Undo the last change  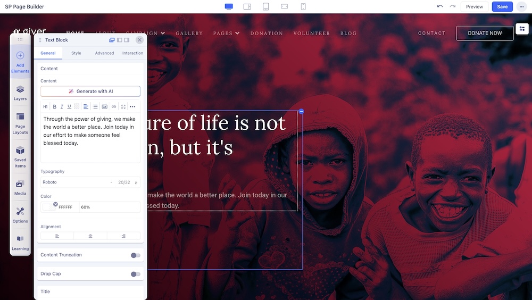tap(440, 6)
